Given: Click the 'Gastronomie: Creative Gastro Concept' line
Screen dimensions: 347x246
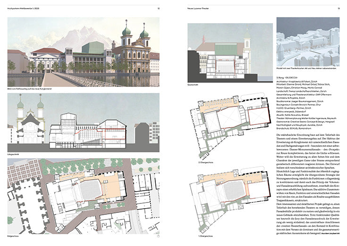Looking at the screenshot, I should pos(305,122).
